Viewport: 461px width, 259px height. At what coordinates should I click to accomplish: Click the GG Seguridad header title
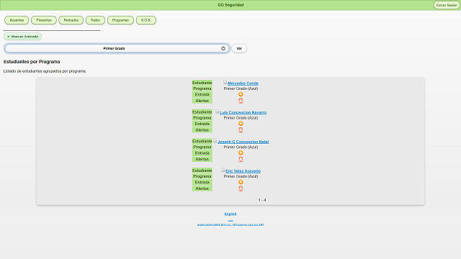click(x=230, y=5)
